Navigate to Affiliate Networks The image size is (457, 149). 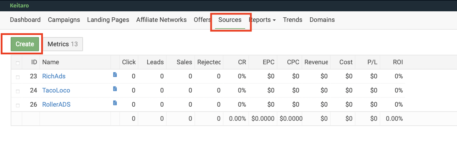pyautogui.click(x=161, y=20)
